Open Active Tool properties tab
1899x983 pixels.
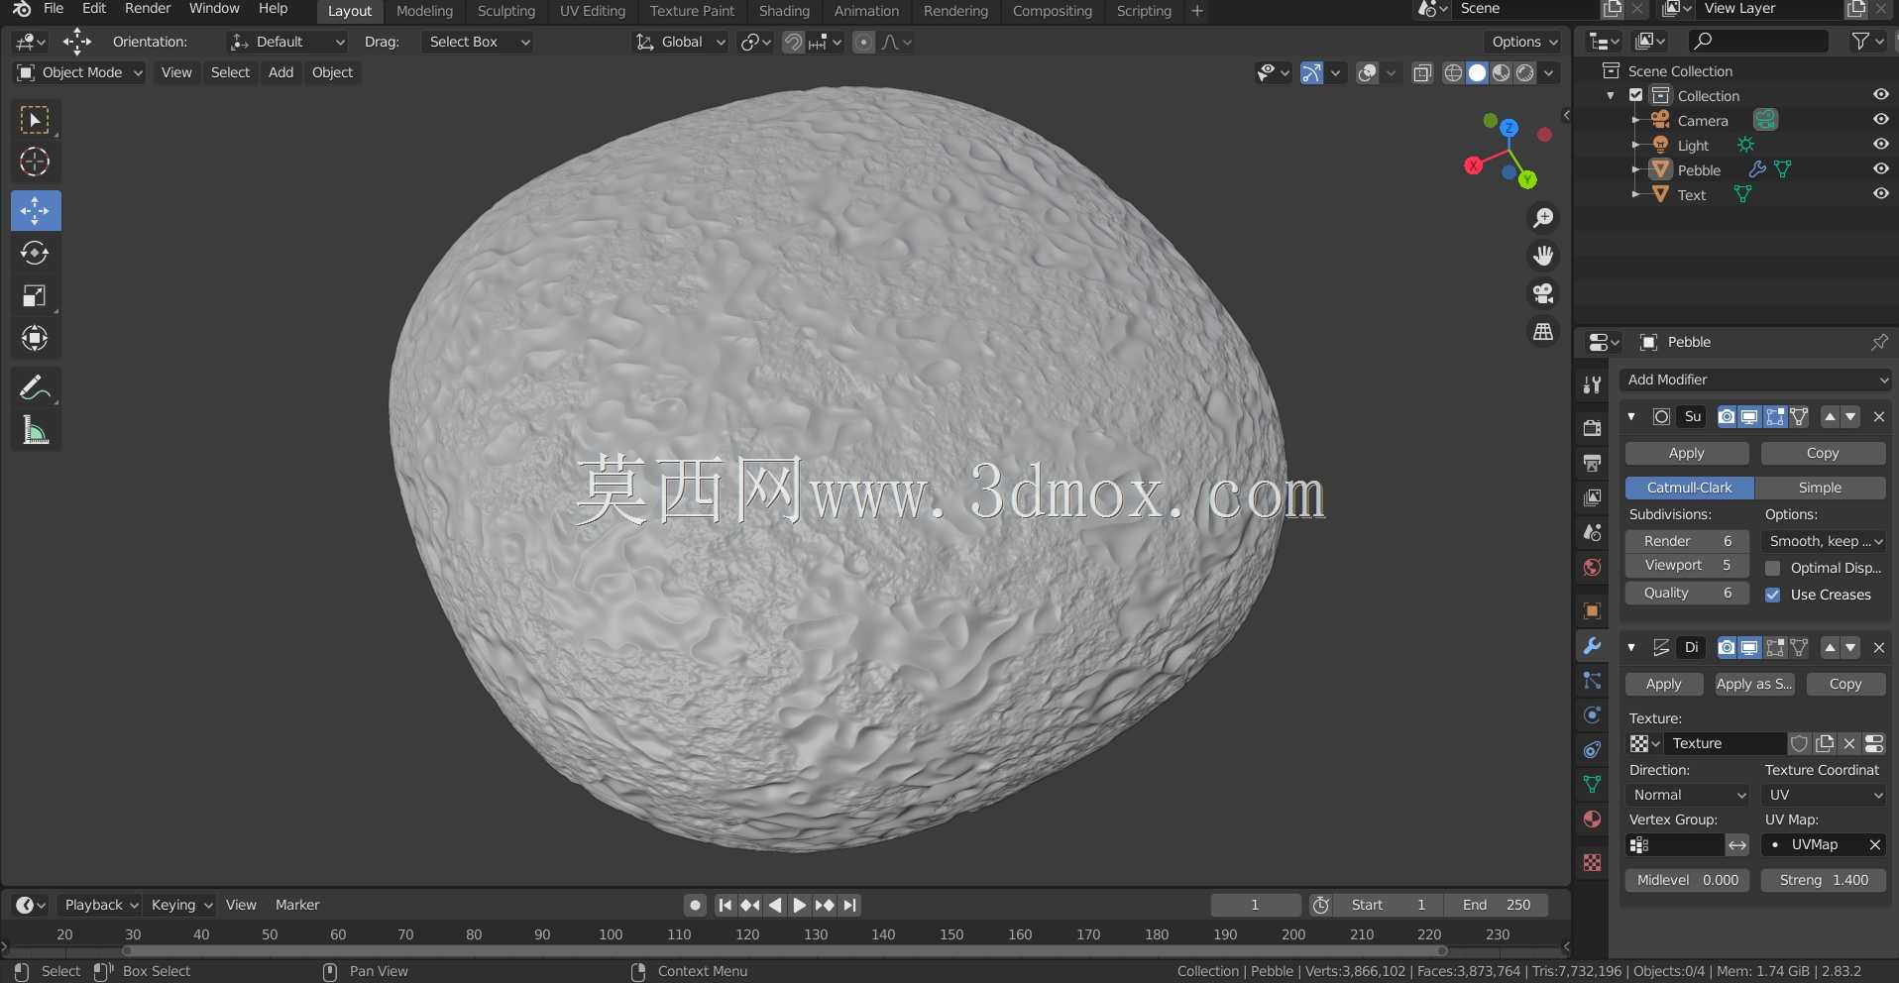click(x=1592, y=384)
